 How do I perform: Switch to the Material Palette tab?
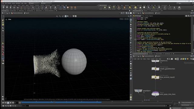click(159, 54)
